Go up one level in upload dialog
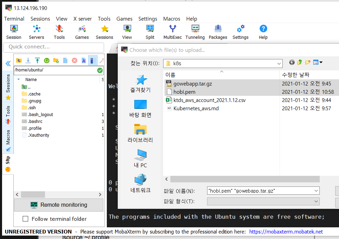Viewport: 339px width, 239px height. click(x=300, y=62)
